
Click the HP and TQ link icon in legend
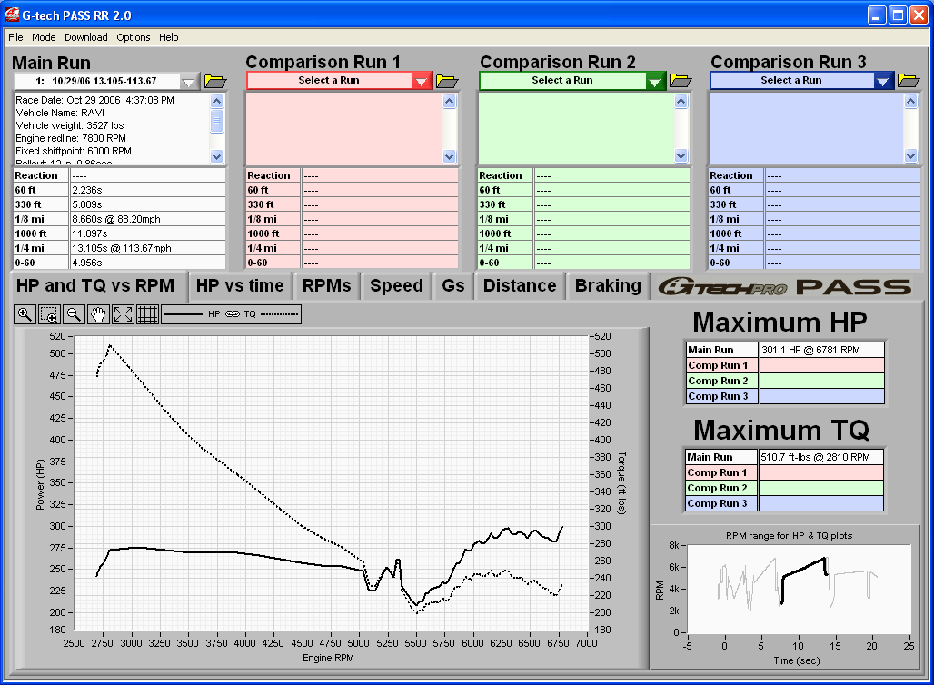pos(232,313)
